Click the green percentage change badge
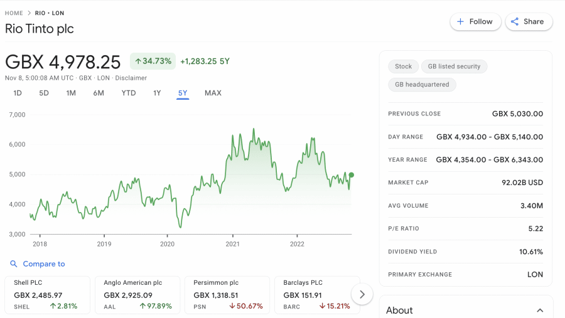 pyautogui.click(x=153, y=61)
